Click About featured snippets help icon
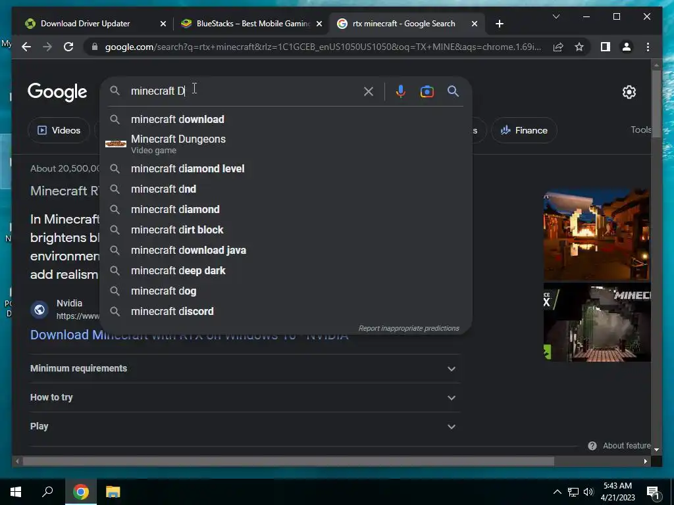 (x=592, y=446)
